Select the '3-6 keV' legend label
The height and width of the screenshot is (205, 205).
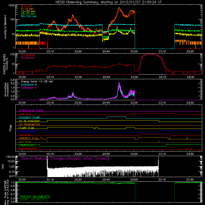point(26,6)
